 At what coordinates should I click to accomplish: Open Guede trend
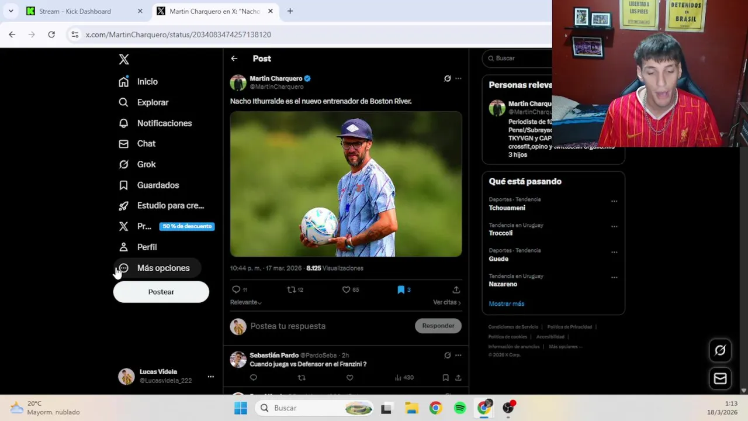click(498, 258)
